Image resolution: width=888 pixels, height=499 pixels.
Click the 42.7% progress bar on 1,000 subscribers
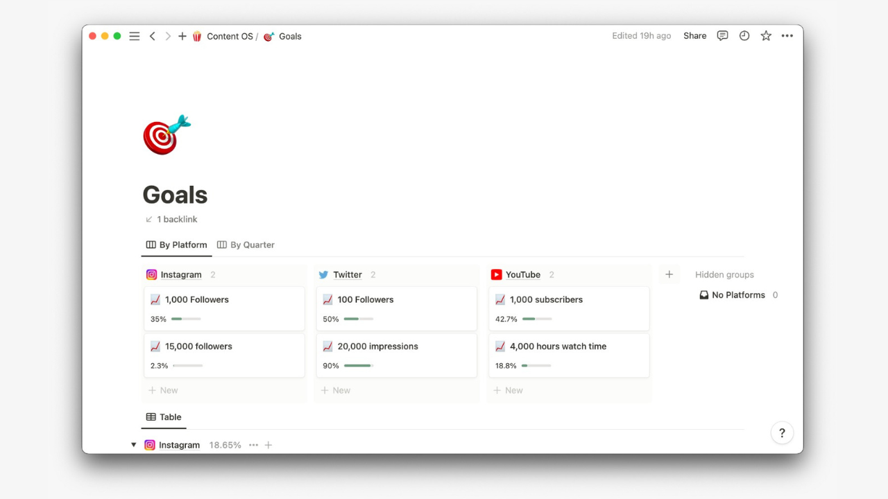coord(537,319)
